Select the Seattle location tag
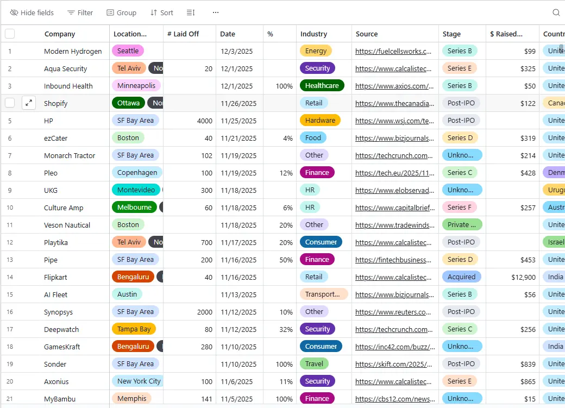 [x=128, y=51]
